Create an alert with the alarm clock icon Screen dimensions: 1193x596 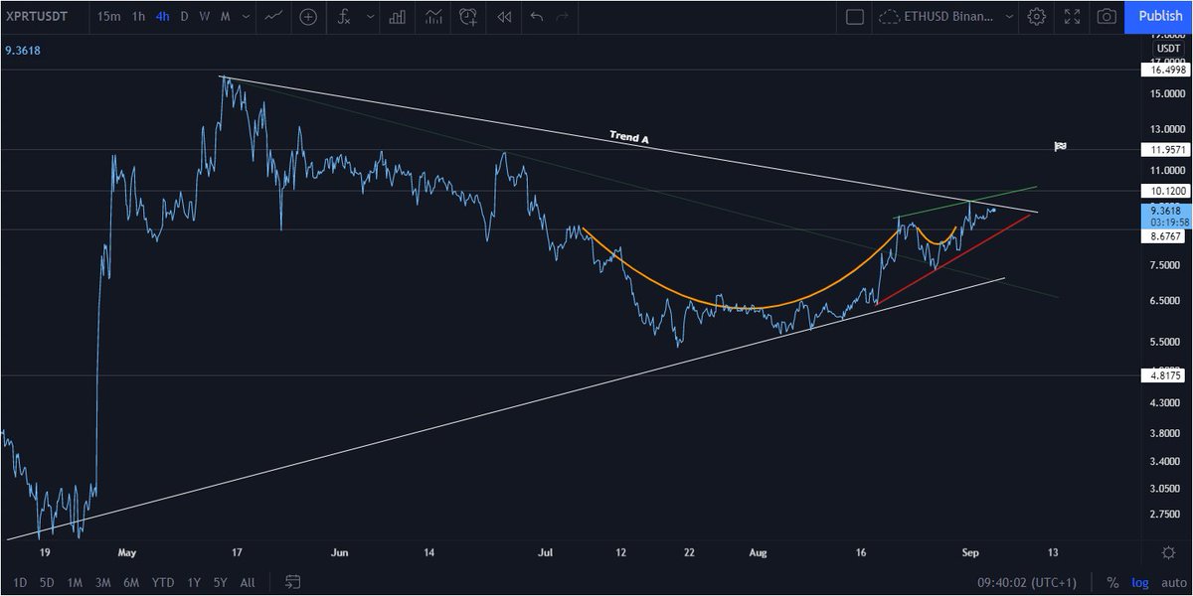click(468, 17)
